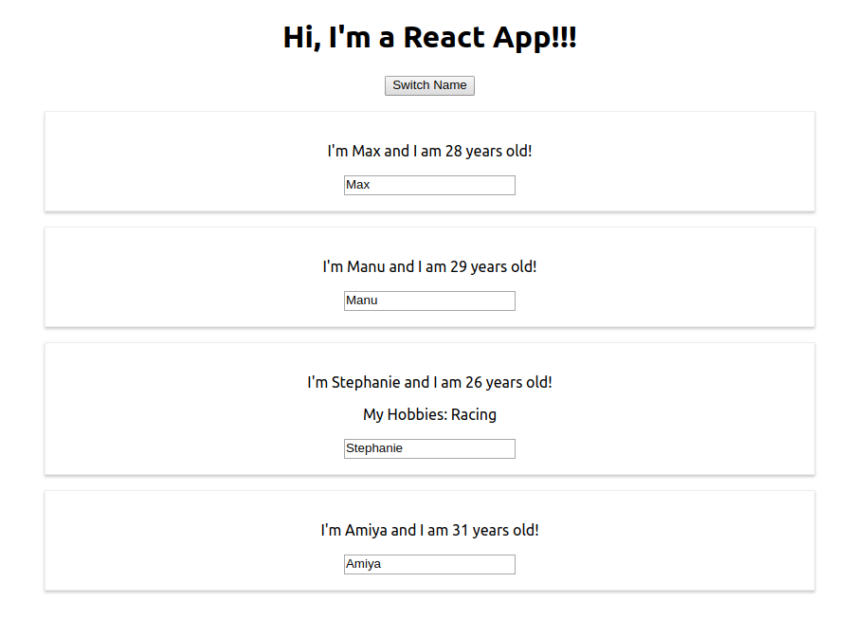852x619 pixels.
Task: Click into the Amiya name input
Action: click(x=429, y=564)
